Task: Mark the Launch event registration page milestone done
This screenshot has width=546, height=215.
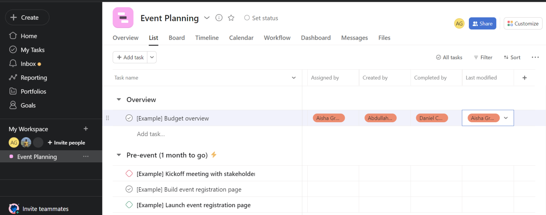Action: (129, 205)
